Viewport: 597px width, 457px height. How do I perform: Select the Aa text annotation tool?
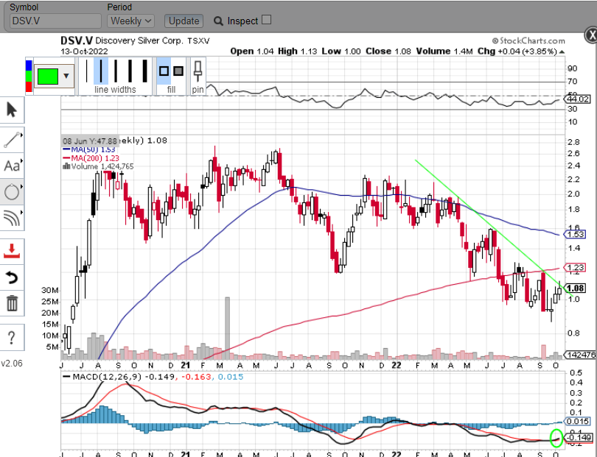12,166
